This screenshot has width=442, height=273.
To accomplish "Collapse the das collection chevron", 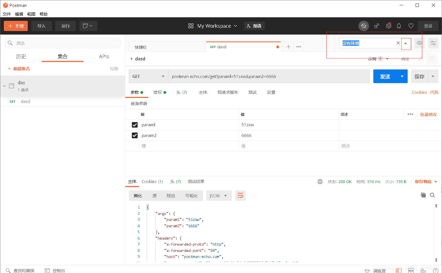I will [x=4, y=86].
